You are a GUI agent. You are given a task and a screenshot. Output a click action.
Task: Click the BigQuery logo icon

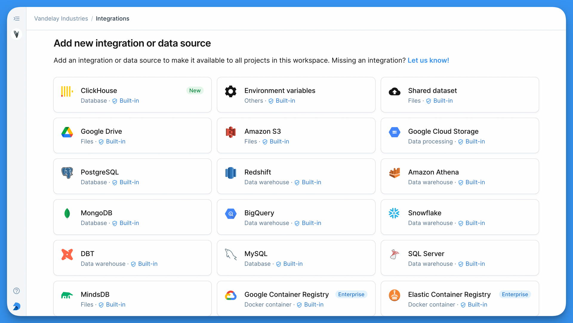point(230,213)
